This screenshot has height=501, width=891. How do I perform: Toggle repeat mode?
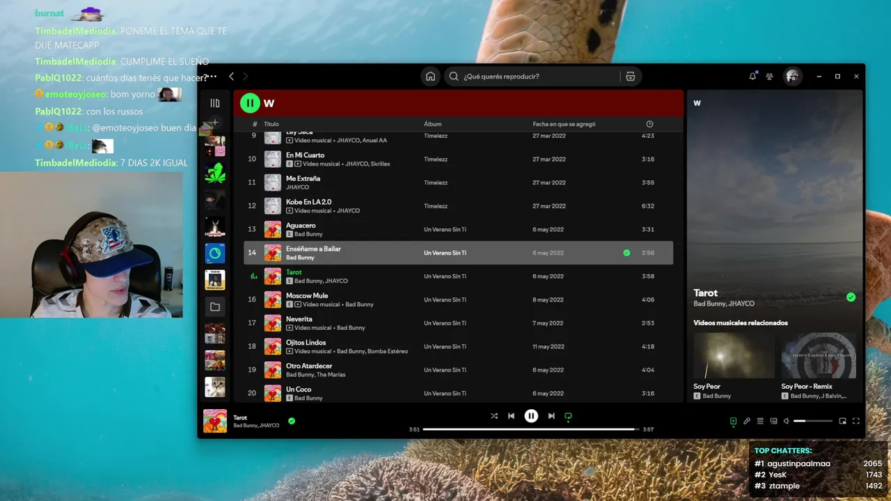point(568,416)
